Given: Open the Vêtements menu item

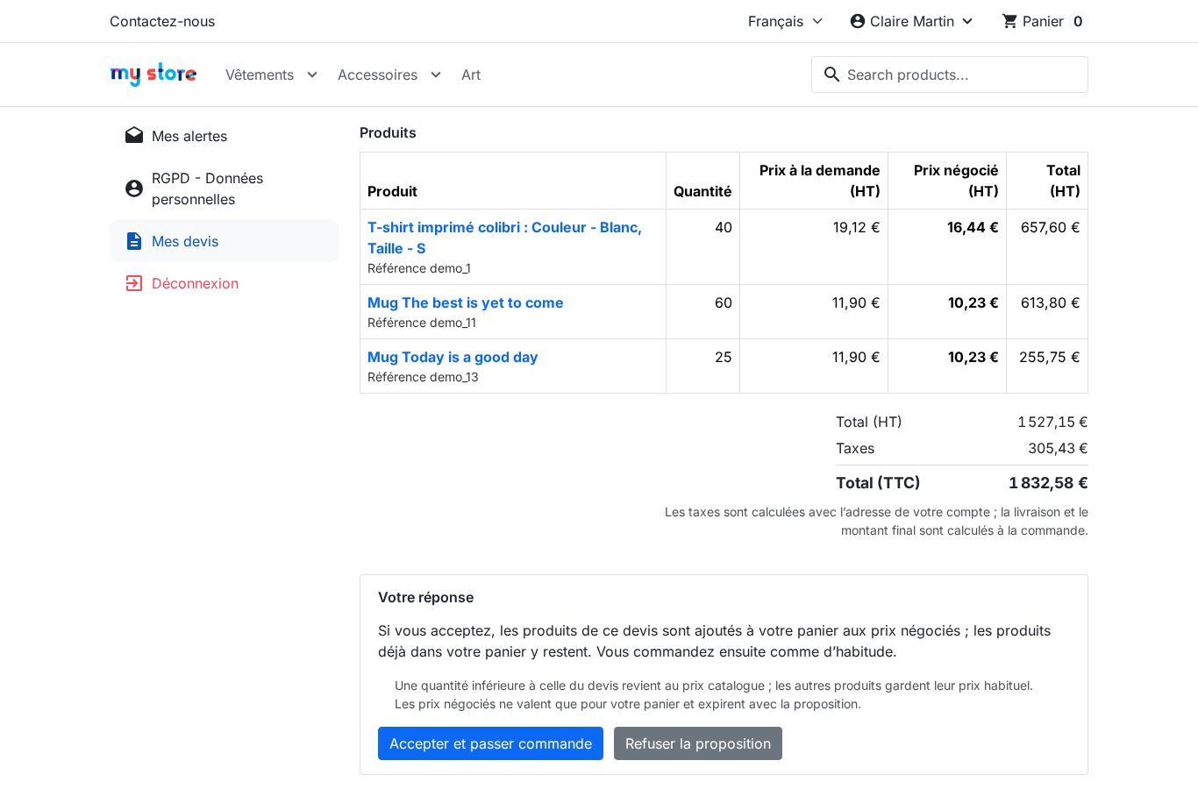Looking at the screenshot, I should coord(260,75).
